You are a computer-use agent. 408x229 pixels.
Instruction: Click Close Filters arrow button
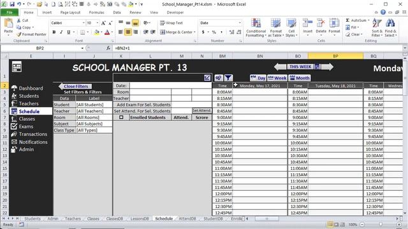point(75,87)
